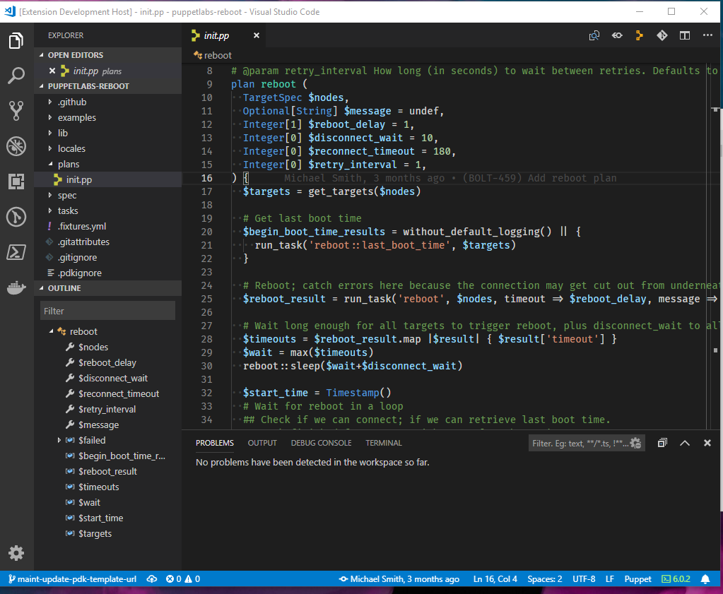Click the synchronize changes cloud icon

click(152, 578)
